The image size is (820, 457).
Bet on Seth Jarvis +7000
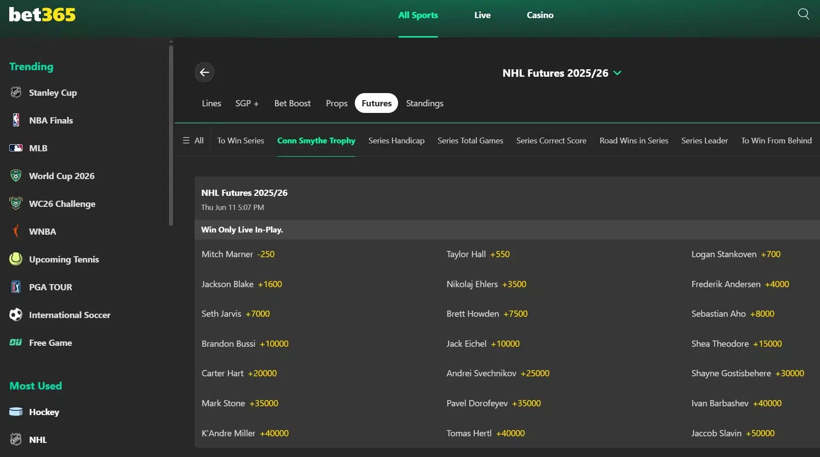236,314
